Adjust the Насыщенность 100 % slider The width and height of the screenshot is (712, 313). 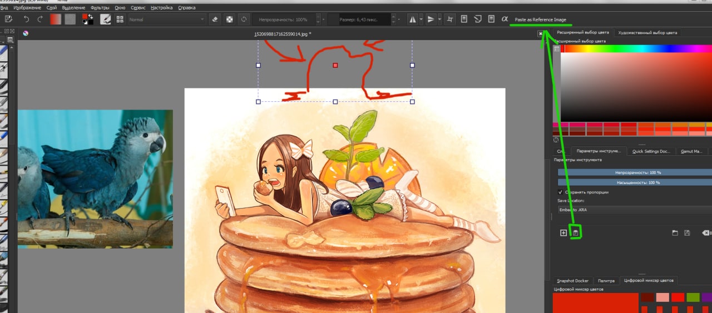click(x=635, y=182)
